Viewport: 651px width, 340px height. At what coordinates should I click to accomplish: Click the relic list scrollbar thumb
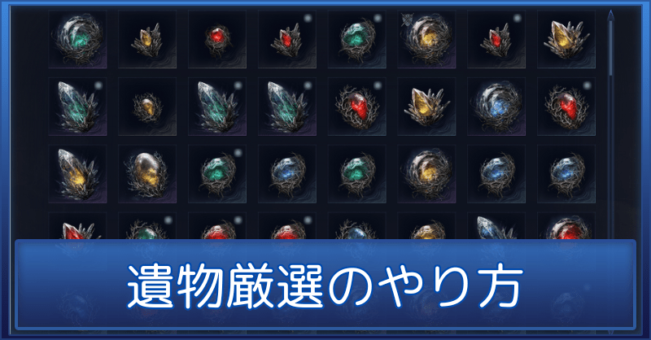[x=611, y=48]
